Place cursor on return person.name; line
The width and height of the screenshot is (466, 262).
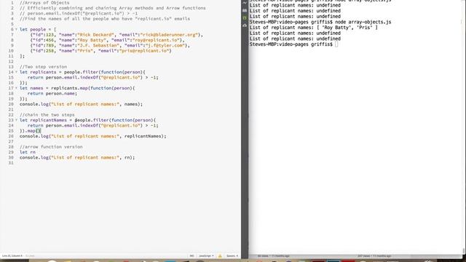[52, 94]
